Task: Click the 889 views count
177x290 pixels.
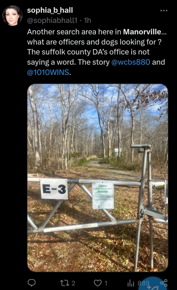Action: click(143, 283)
